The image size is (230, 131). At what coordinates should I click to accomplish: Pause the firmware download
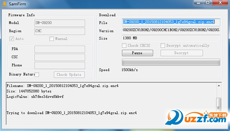coord(137,53)
